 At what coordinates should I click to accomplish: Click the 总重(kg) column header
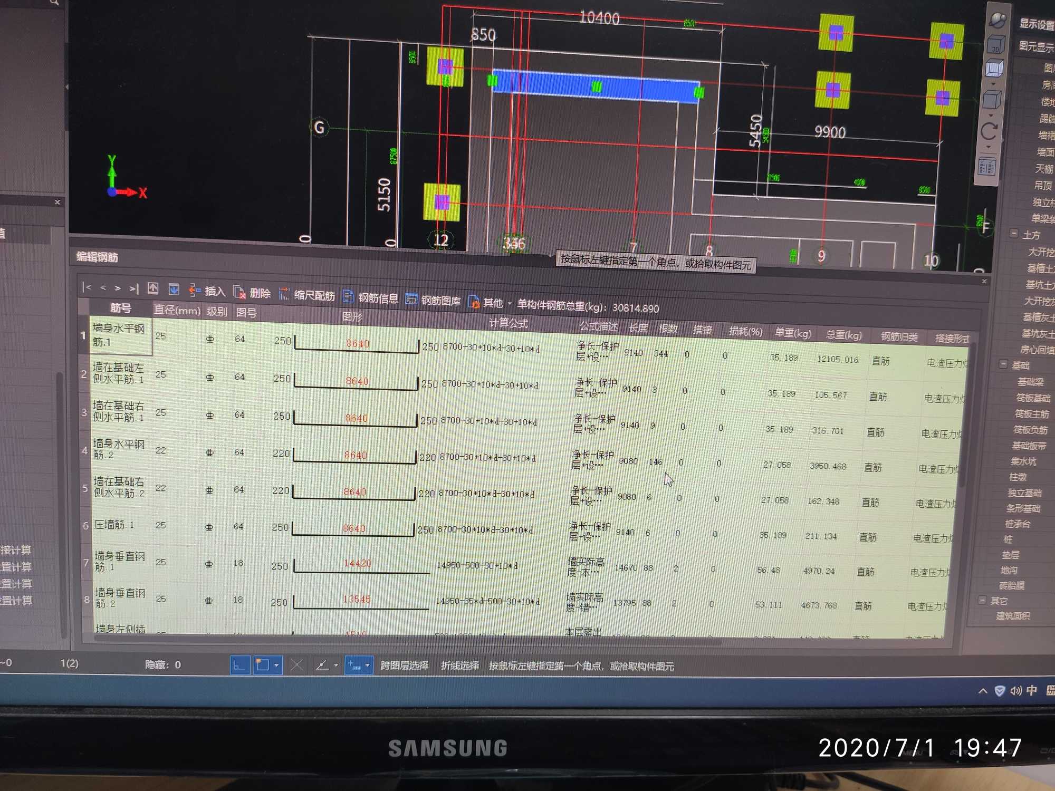843,335
